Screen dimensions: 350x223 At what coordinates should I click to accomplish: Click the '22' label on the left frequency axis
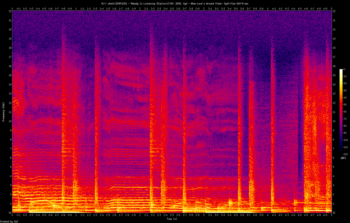pos(10,11)
